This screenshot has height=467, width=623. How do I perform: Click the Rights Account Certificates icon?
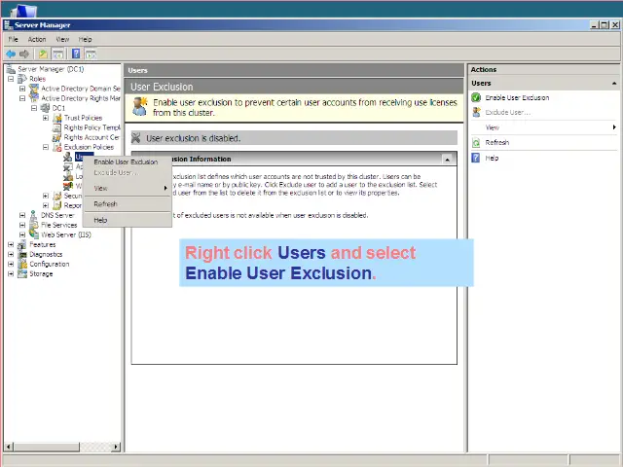[57, 137]
